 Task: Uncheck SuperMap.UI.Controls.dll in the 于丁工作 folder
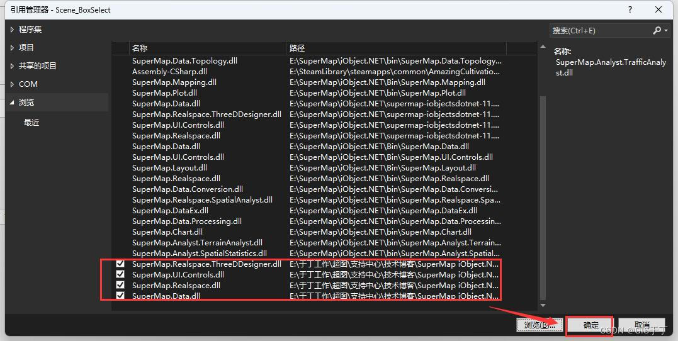[x=120, y=274]
